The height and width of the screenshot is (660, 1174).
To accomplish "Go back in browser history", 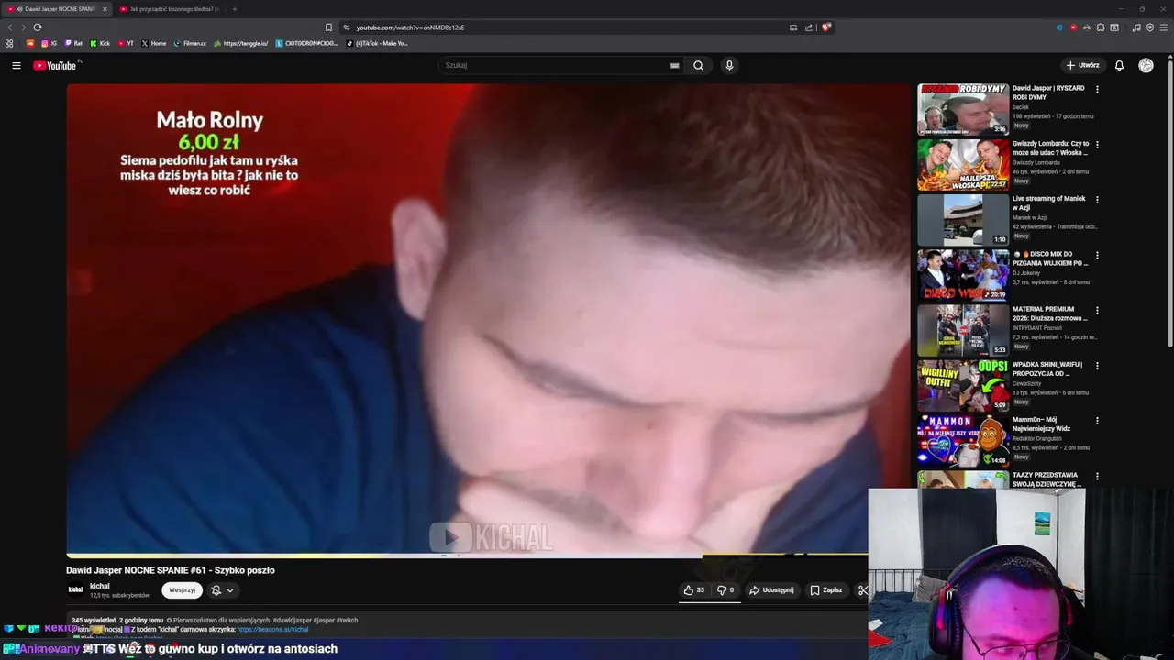I will [10, 27].
